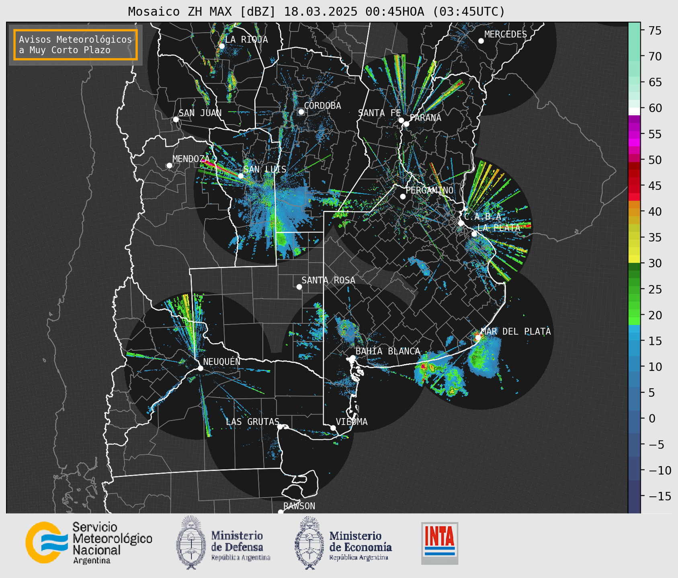Click the −15 dBZ colorbar label
Image resolution: width=678 pixels, height=578 pixels.
click(660, 496)
